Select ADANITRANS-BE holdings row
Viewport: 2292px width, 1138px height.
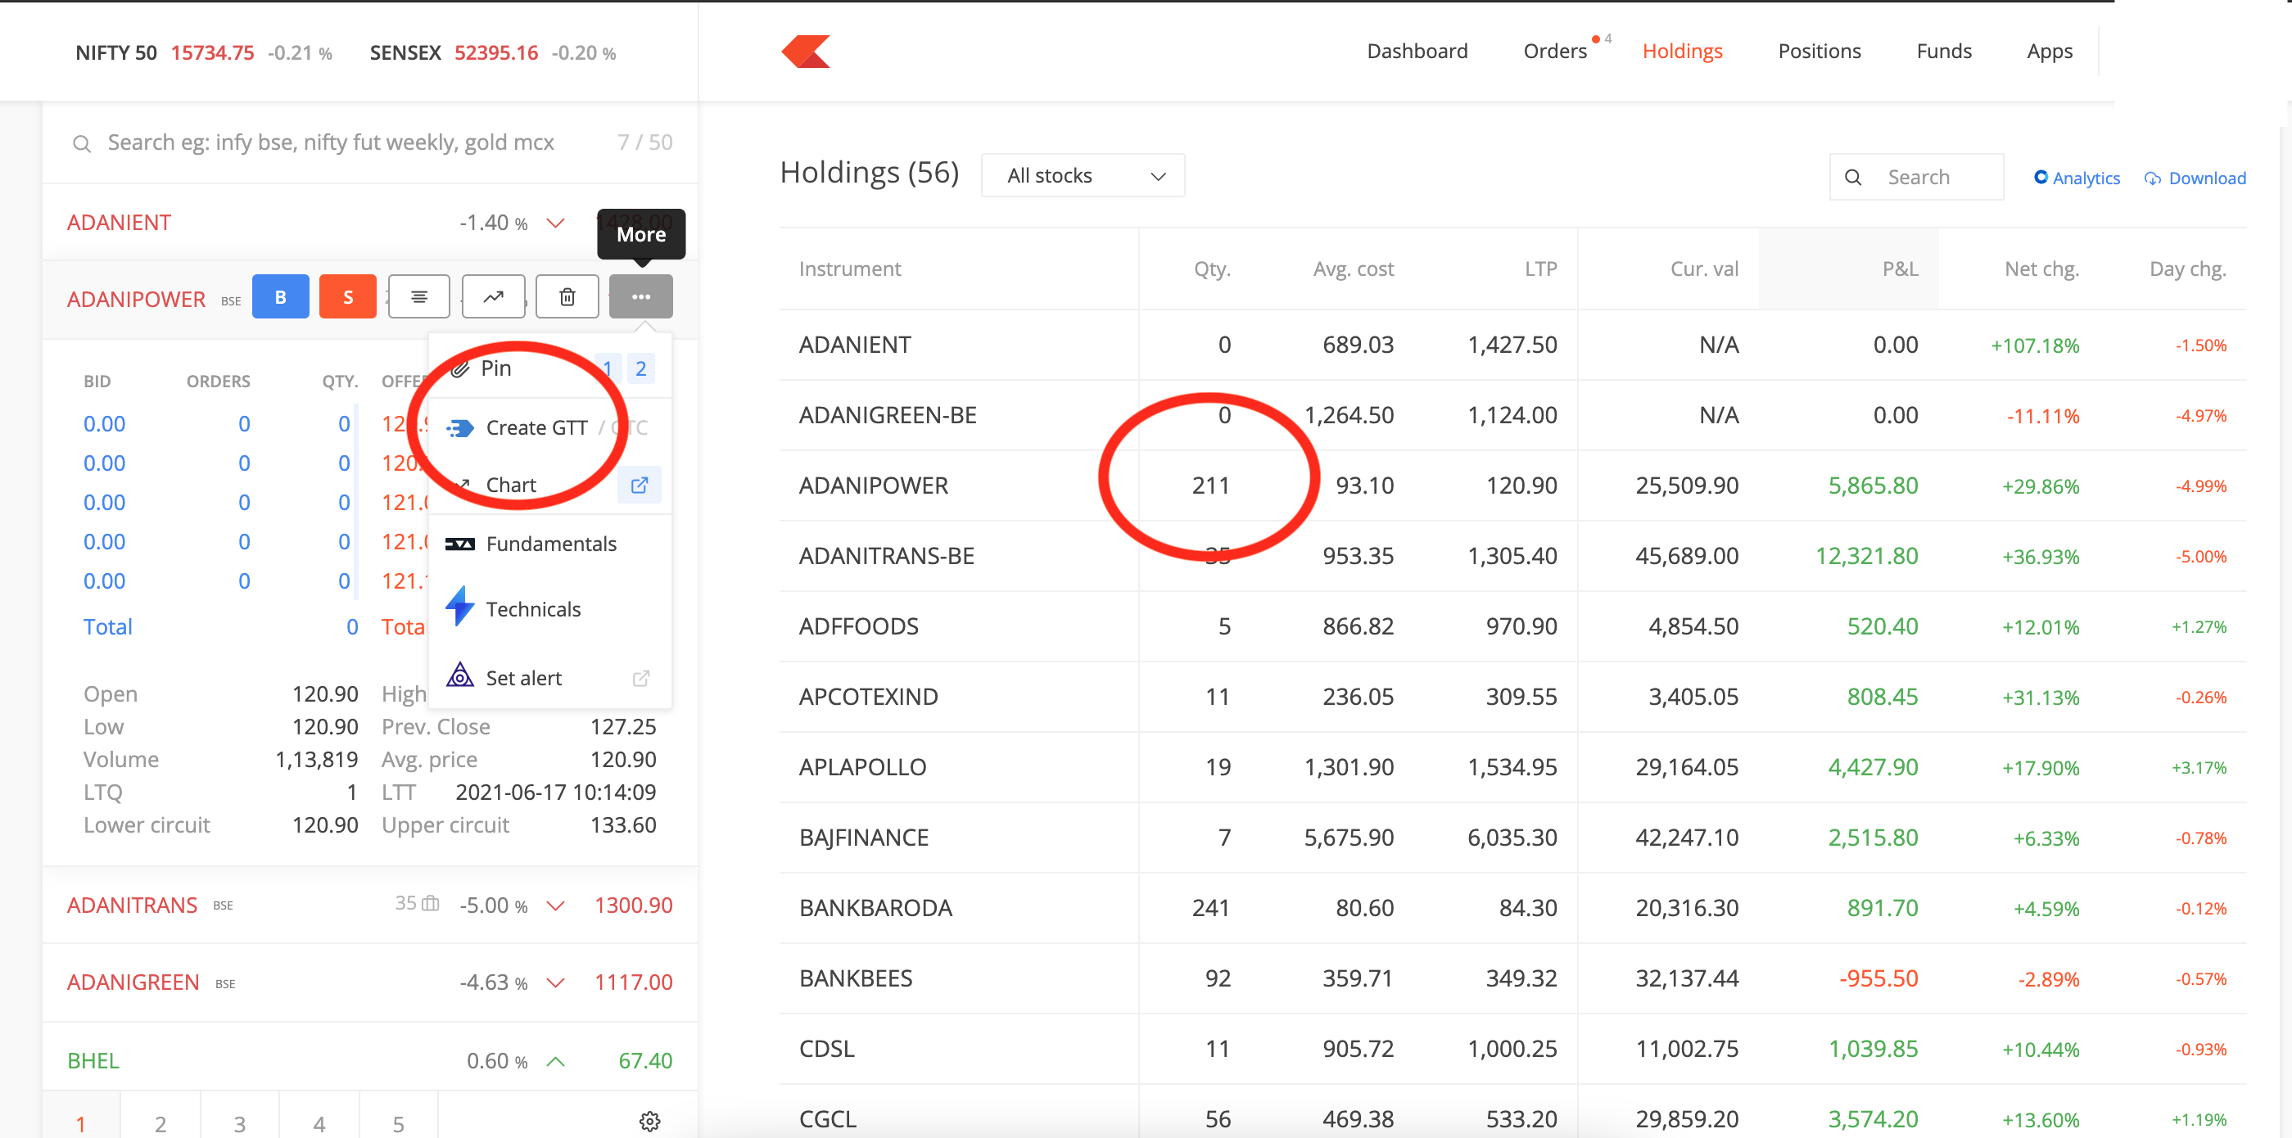[1512, 556]
